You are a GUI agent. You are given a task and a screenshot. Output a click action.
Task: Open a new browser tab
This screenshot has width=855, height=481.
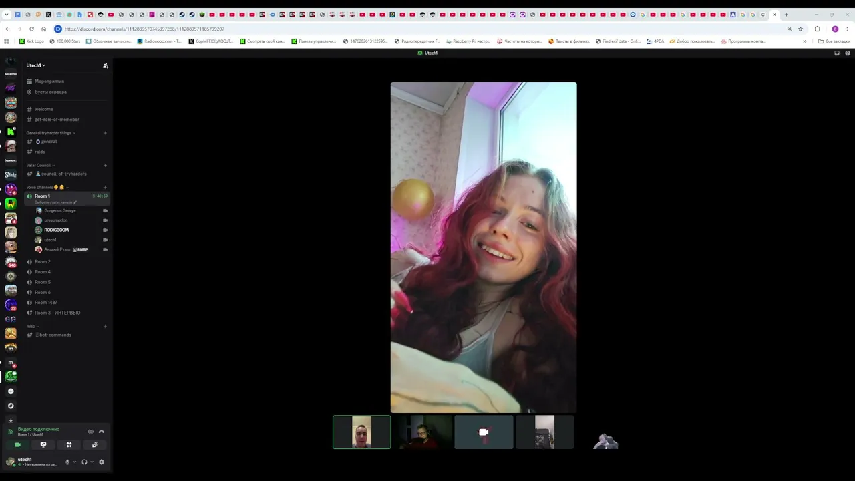786,15
